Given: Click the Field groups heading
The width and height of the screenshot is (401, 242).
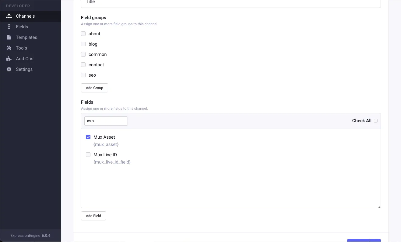Looking at the screenshot, I should pos(93,18).
